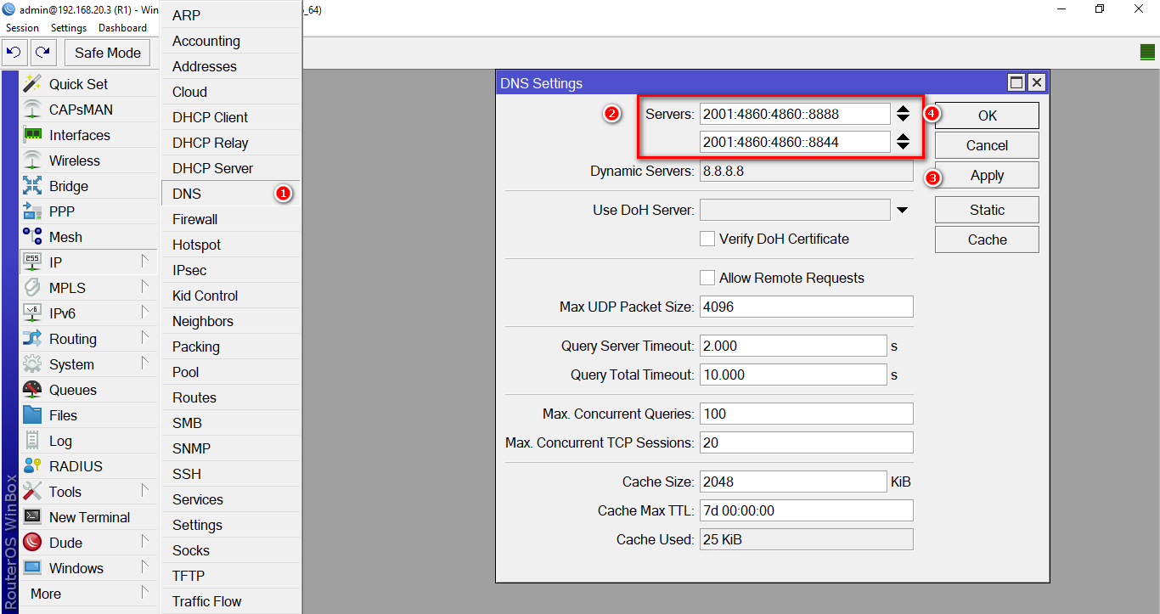Open Quick Set wand icon

click(32, 84)
